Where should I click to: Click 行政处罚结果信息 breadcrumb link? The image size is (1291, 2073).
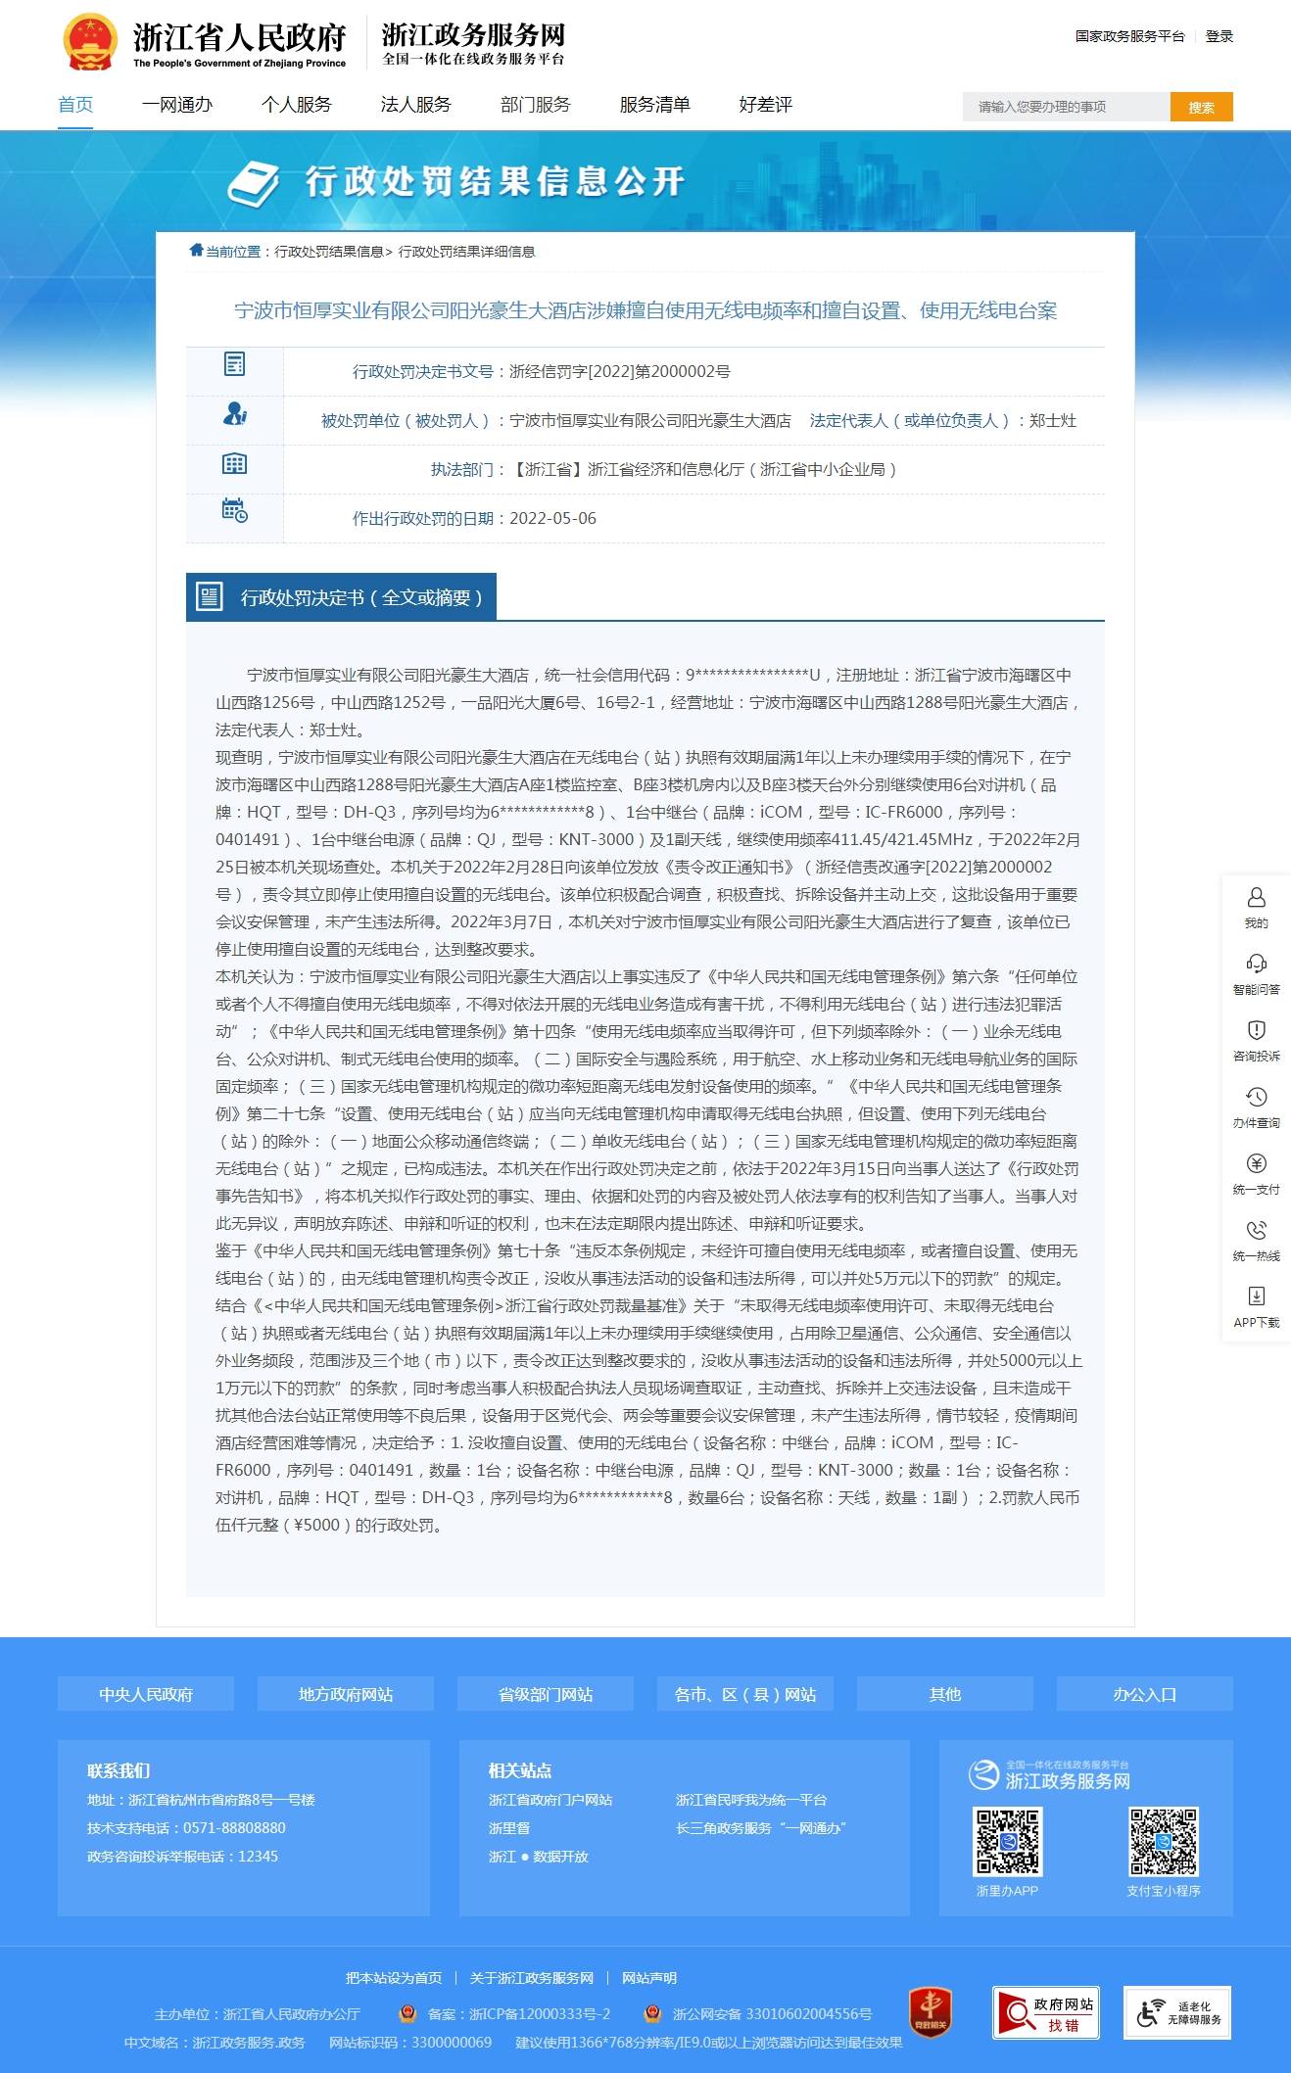[x=329, y=252]
